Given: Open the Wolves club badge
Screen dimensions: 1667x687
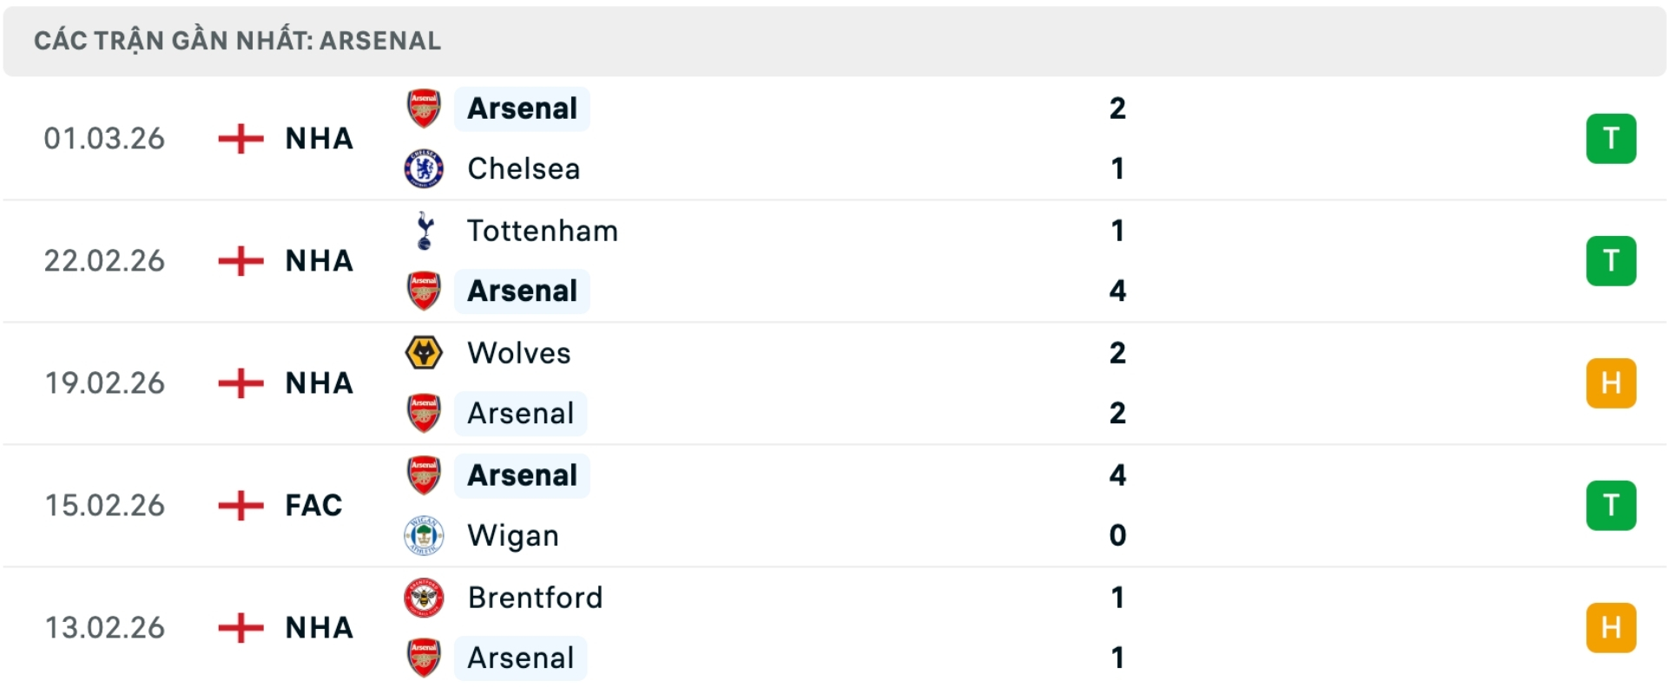Looking at the screenshot, I should [x=424, y=353].
